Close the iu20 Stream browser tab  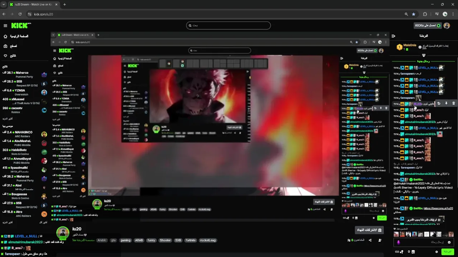point(56,4)
